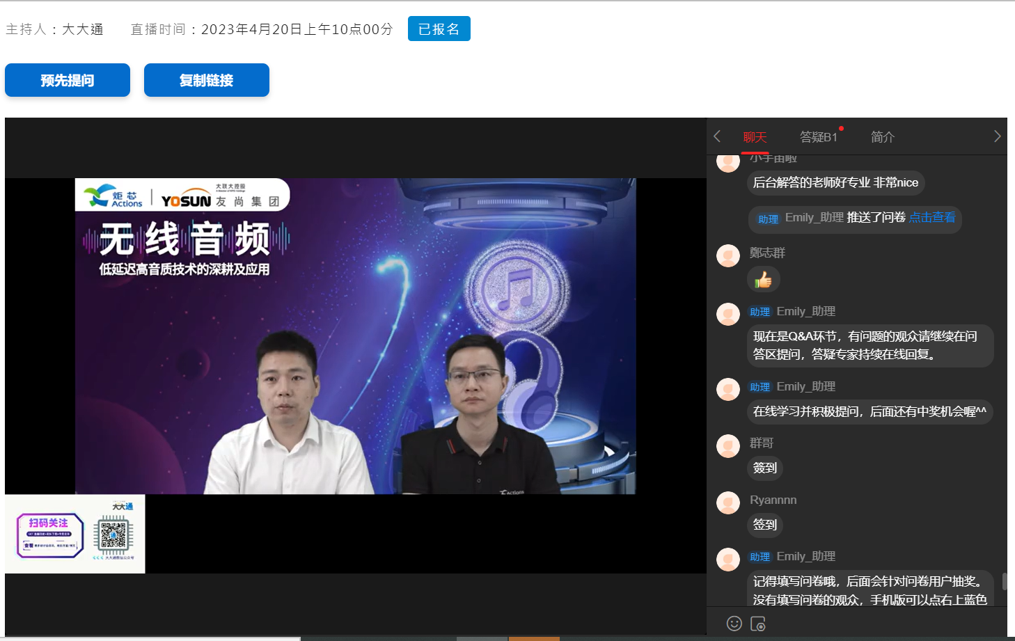
Task: Expand more tabs using the right chevron
Action: (x=997, y=136)
